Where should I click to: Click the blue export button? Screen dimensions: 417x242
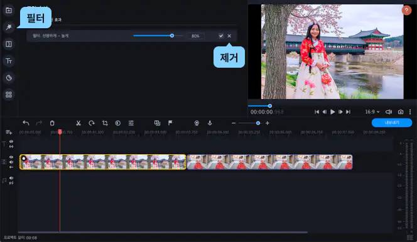click(x=392, y=123)
